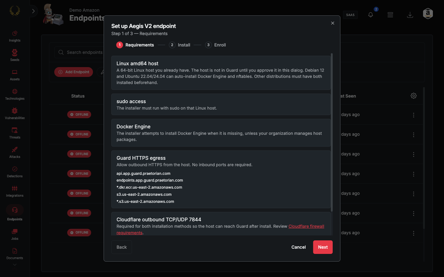Image resolution: width=444 pixels, height=277 pixels.
Task: Select the Requirements step
Action: pyautogui.click(x=135, y=45)
